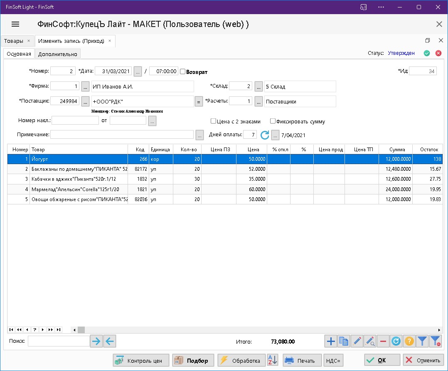This screenshot has height=371, width=448.
Task: Click the blue recalculate arrow beside Дней оплаты
Action: tap(265, 135)
